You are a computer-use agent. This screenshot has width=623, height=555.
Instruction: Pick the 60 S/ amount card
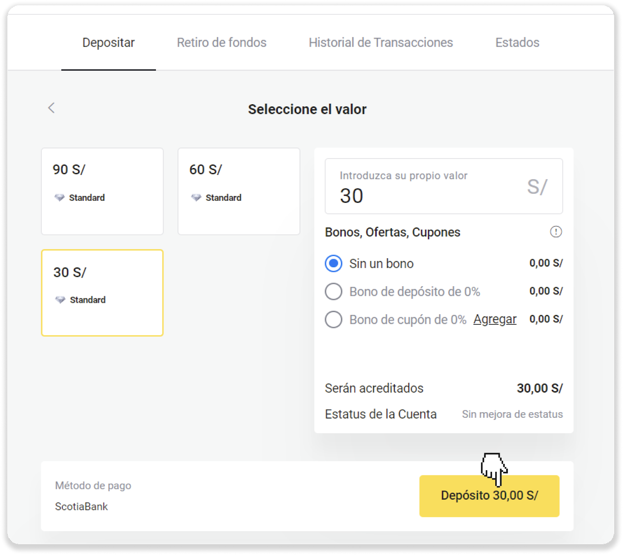pyautogui.click(x=239, y=191)
